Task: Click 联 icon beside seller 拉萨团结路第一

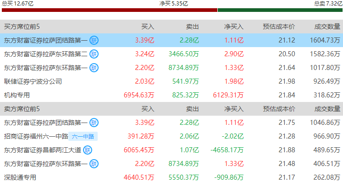Action: click(x=94, y=123)
